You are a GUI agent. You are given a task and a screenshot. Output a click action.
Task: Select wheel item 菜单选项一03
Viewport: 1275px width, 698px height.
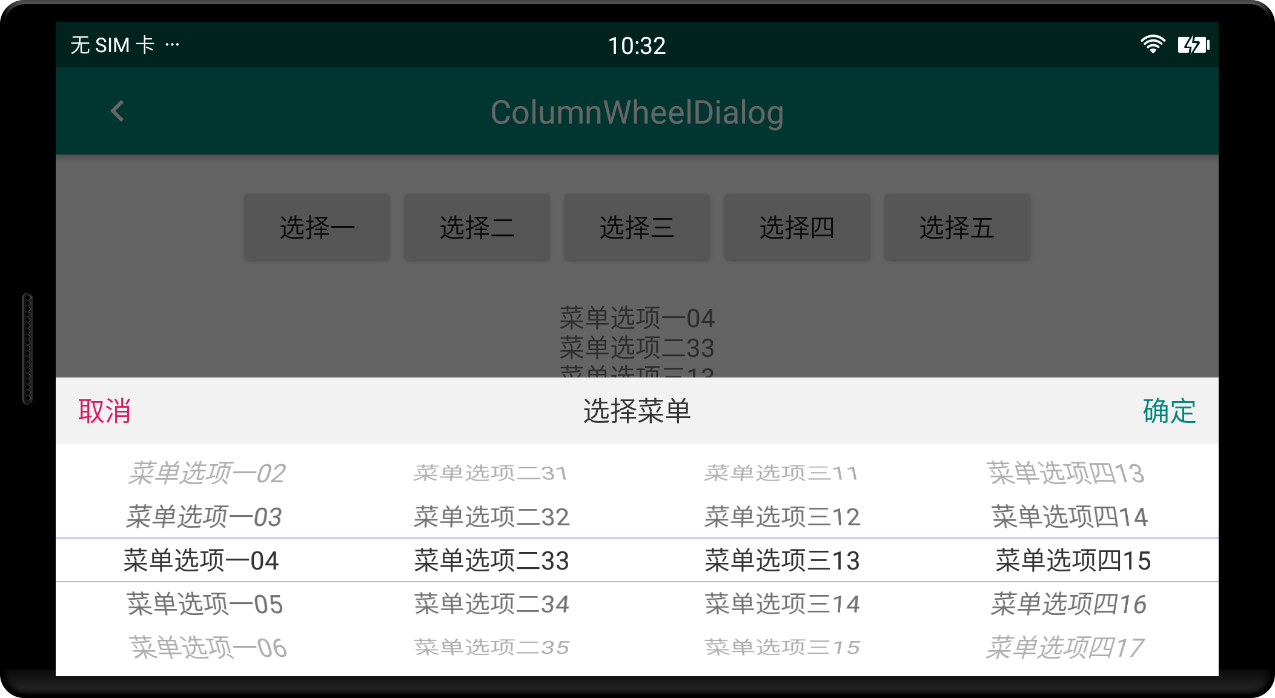tap(204, 517)
